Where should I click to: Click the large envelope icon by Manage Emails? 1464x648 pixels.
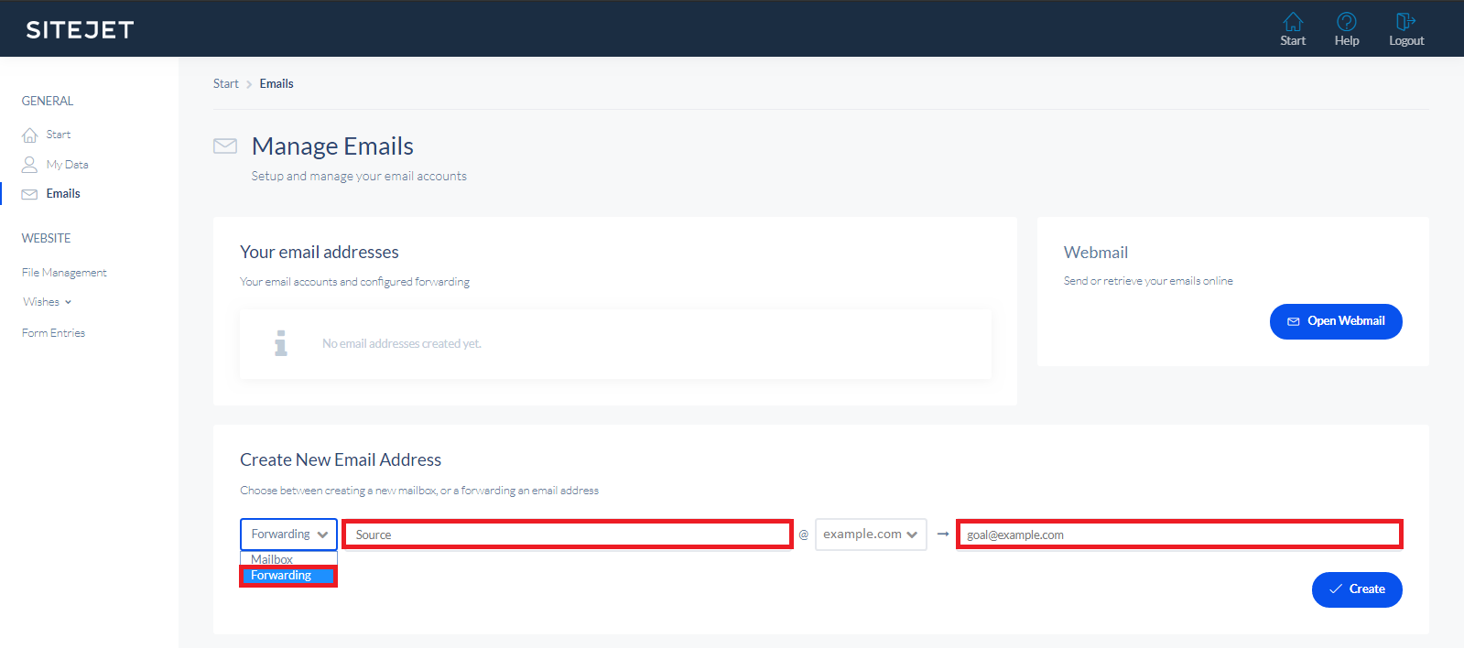coord(225,146)
